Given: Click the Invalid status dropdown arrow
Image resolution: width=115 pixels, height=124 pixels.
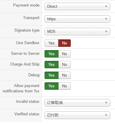Looking at the screenshot, I should (x=106, y=103).
